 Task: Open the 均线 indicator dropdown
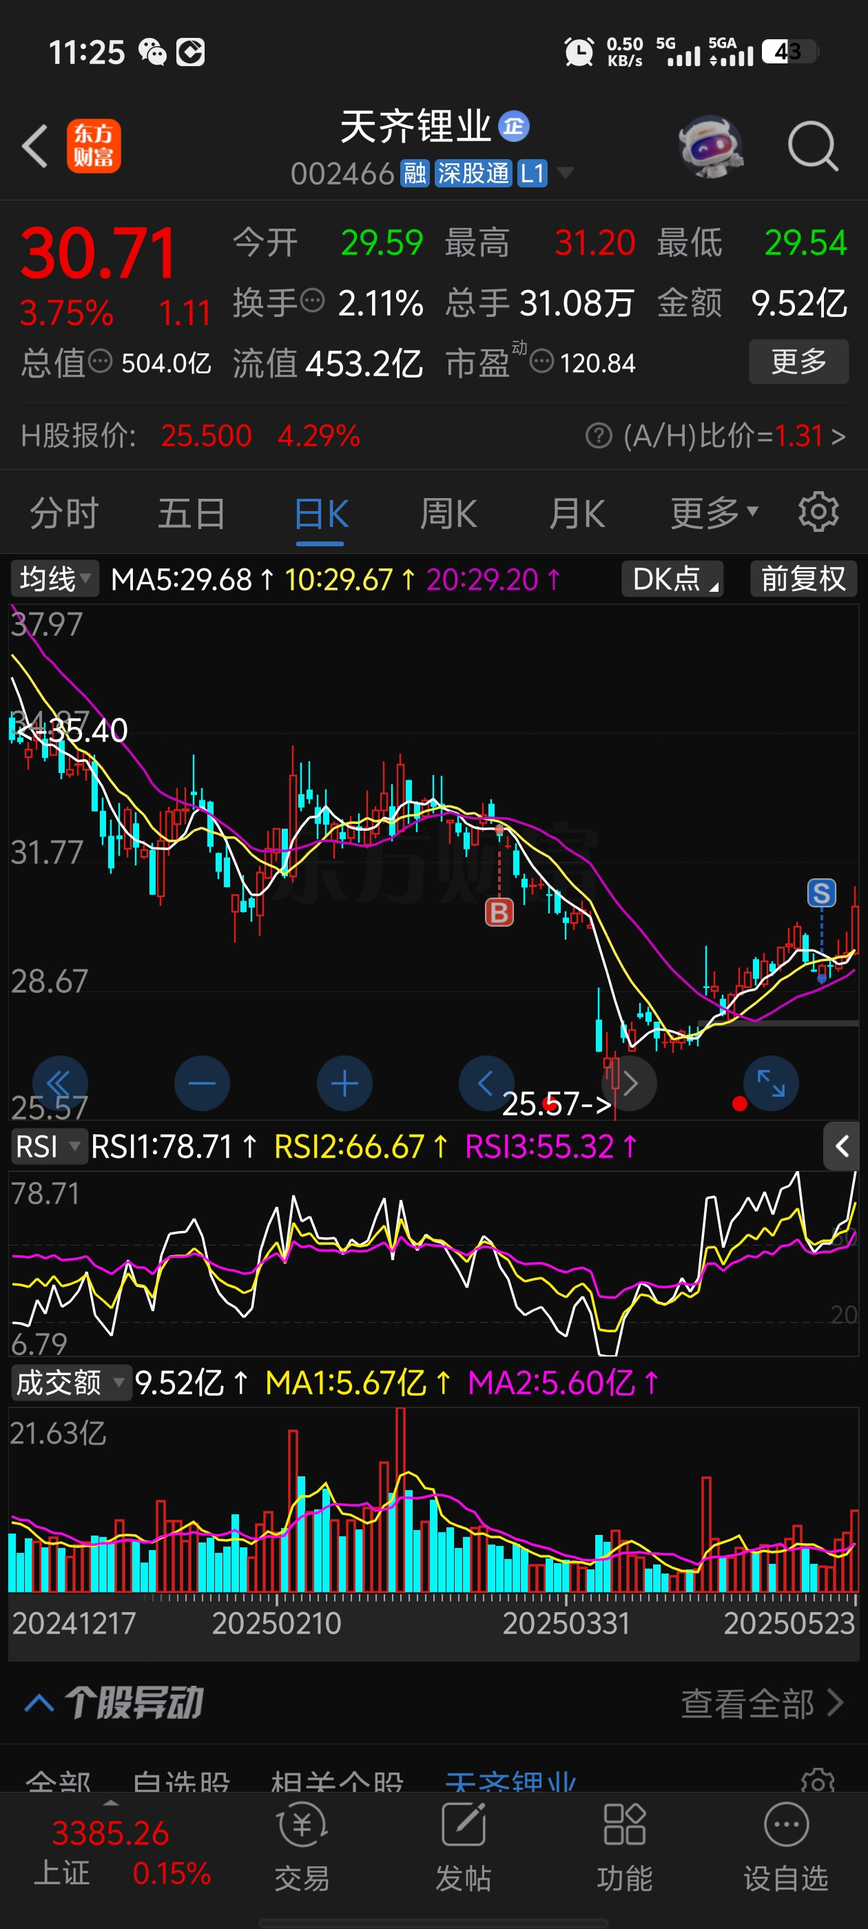click(54, 579)
